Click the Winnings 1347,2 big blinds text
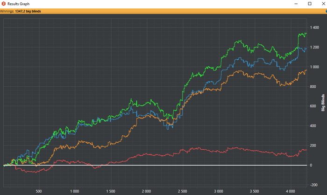The image size is (327, 195). [21, 11]
